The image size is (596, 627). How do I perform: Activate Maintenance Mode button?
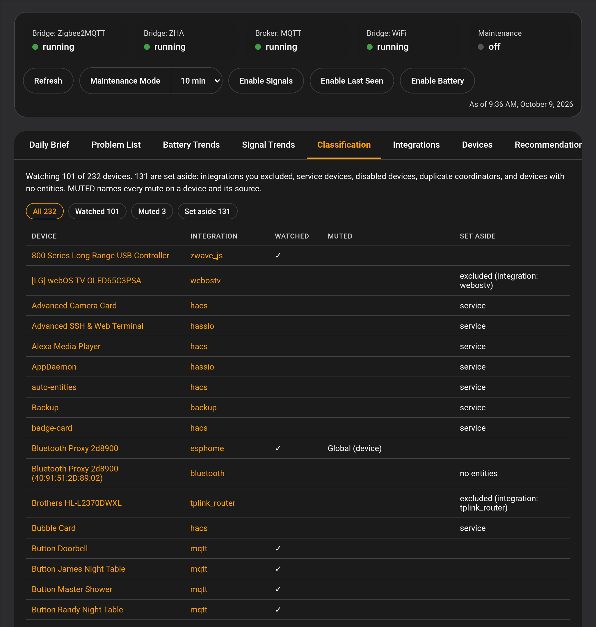125,81
